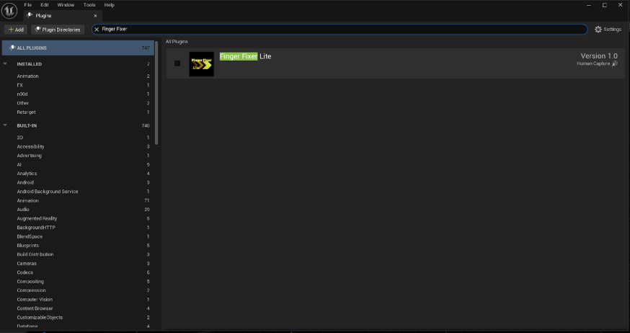The width and height of the screenshot is (630, 333).
Task: Click the Human Capture author icon
Action: point(614,63)
